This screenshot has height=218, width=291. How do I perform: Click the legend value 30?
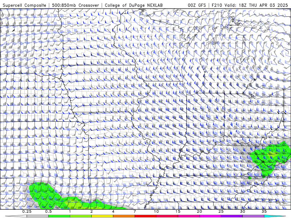coord(243,211)
